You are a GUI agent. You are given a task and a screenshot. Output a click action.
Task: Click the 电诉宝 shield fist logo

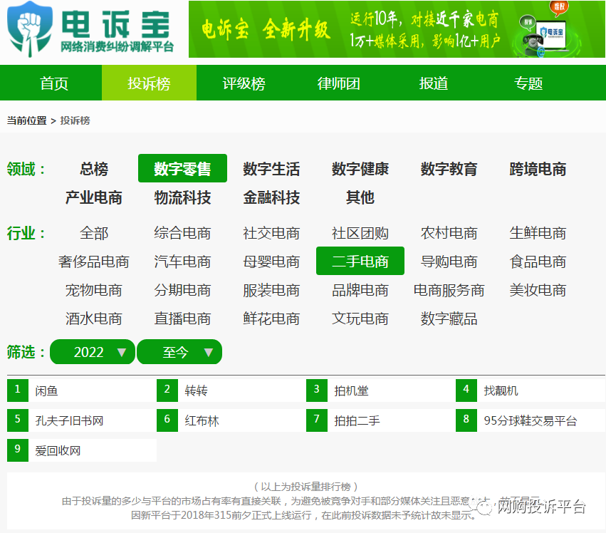30,29
